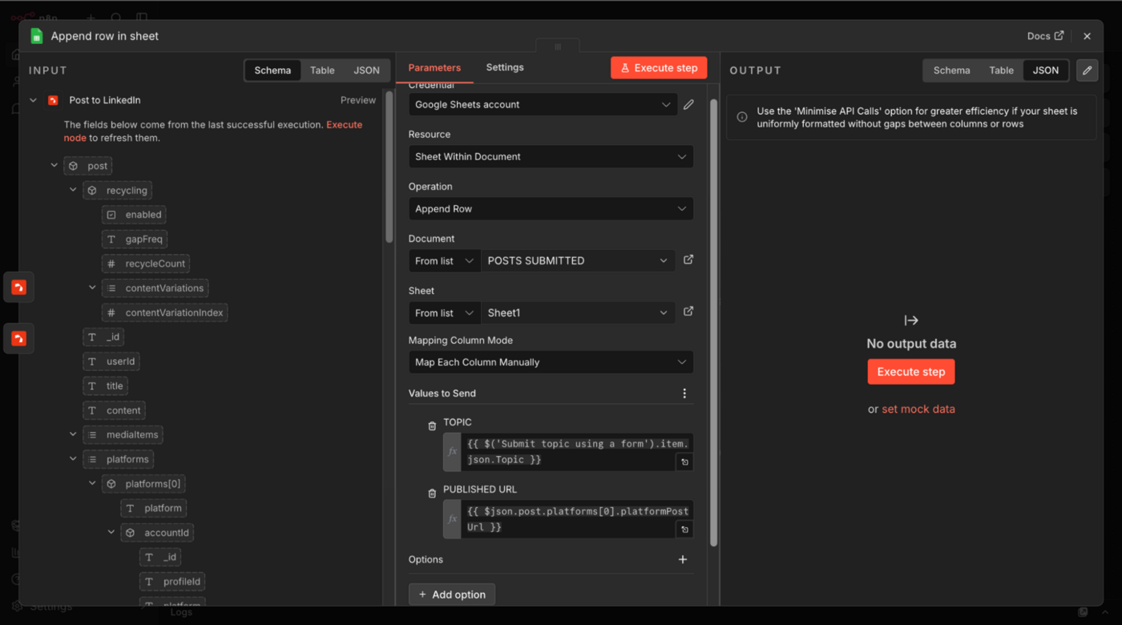Open the POSTS SUBMITTED document dropdown
The image size is (1122, 625).
[x=578, y=261]
